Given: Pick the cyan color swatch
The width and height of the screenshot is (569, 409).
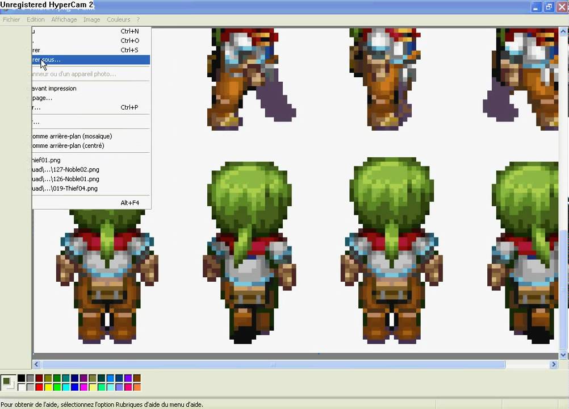Looking at the screenshot, I should 66,387.
